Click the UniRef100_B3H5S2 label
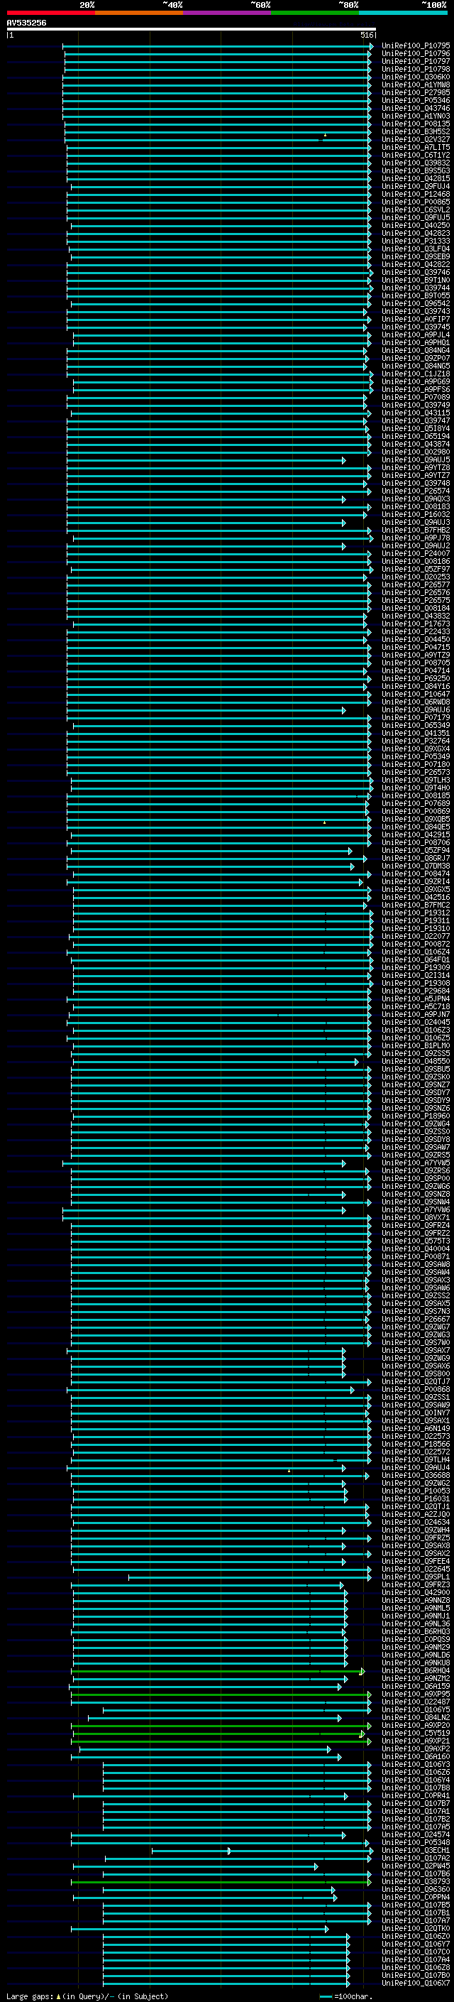This screenshot has width=454, height=2002. 416,132
